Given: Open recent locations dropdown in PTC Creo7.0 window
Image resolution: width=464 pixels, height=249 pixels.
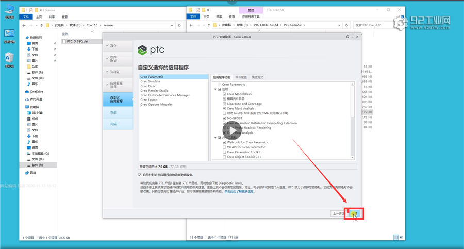Looking at the screenshot, I should tap(204, 25).
